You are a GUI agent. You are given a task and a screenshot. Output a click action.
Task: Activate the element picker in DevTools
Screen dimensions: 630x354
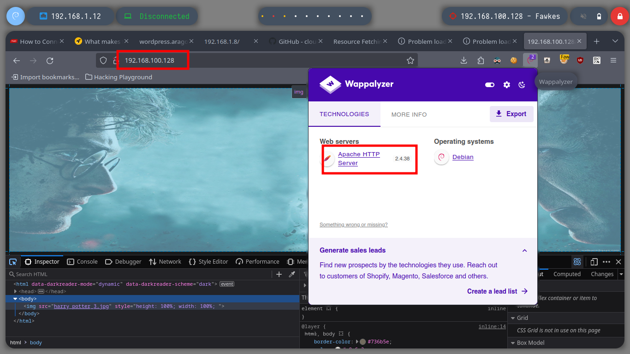13,262
